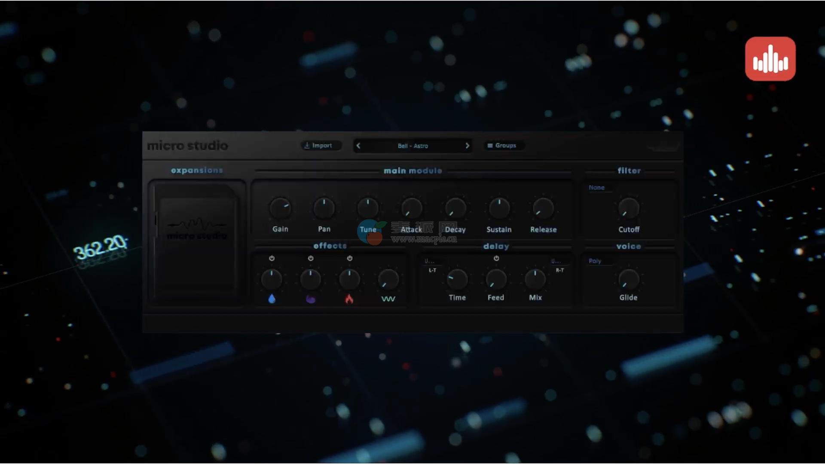
Task: Click the Import button
Action: coord(321,146)
